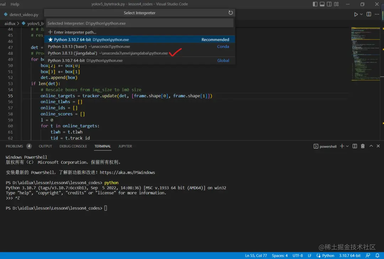Customize layout icon in title bar
This screenshot has height=259, width=384.
[x=336, y=4]
